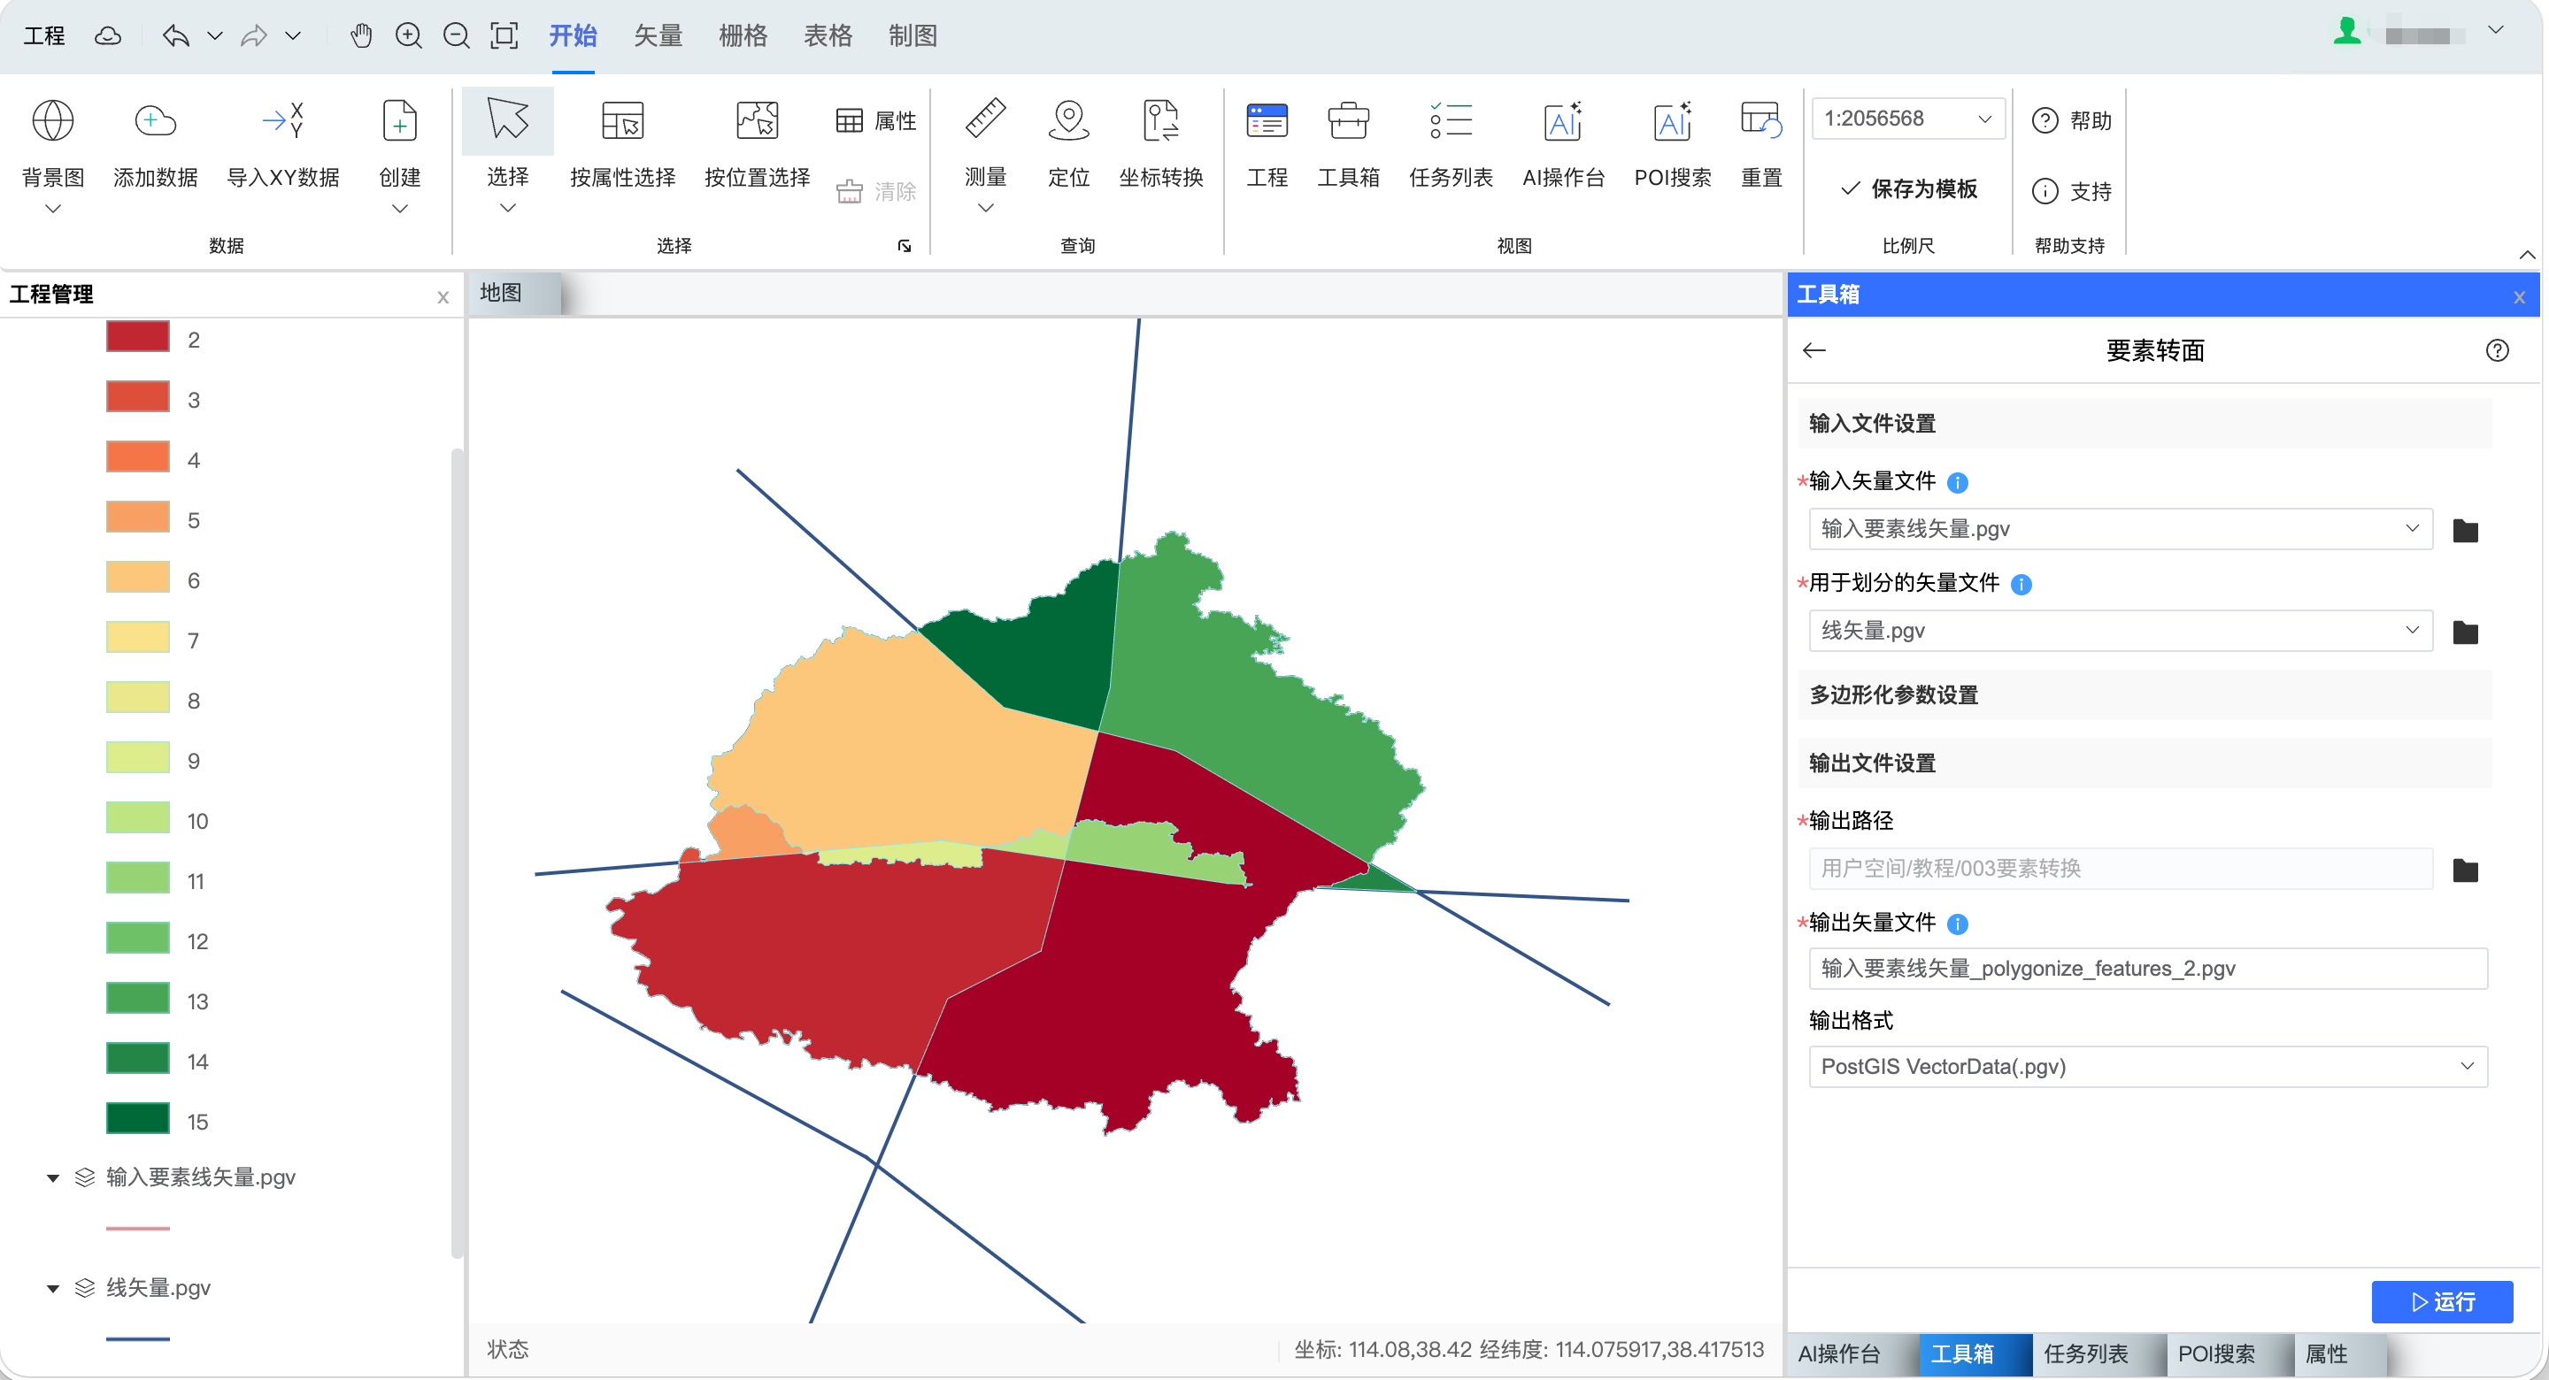Click the legend color swatch for class 2
This screenshot has height=1380, width=2549.
click(137, 335)
